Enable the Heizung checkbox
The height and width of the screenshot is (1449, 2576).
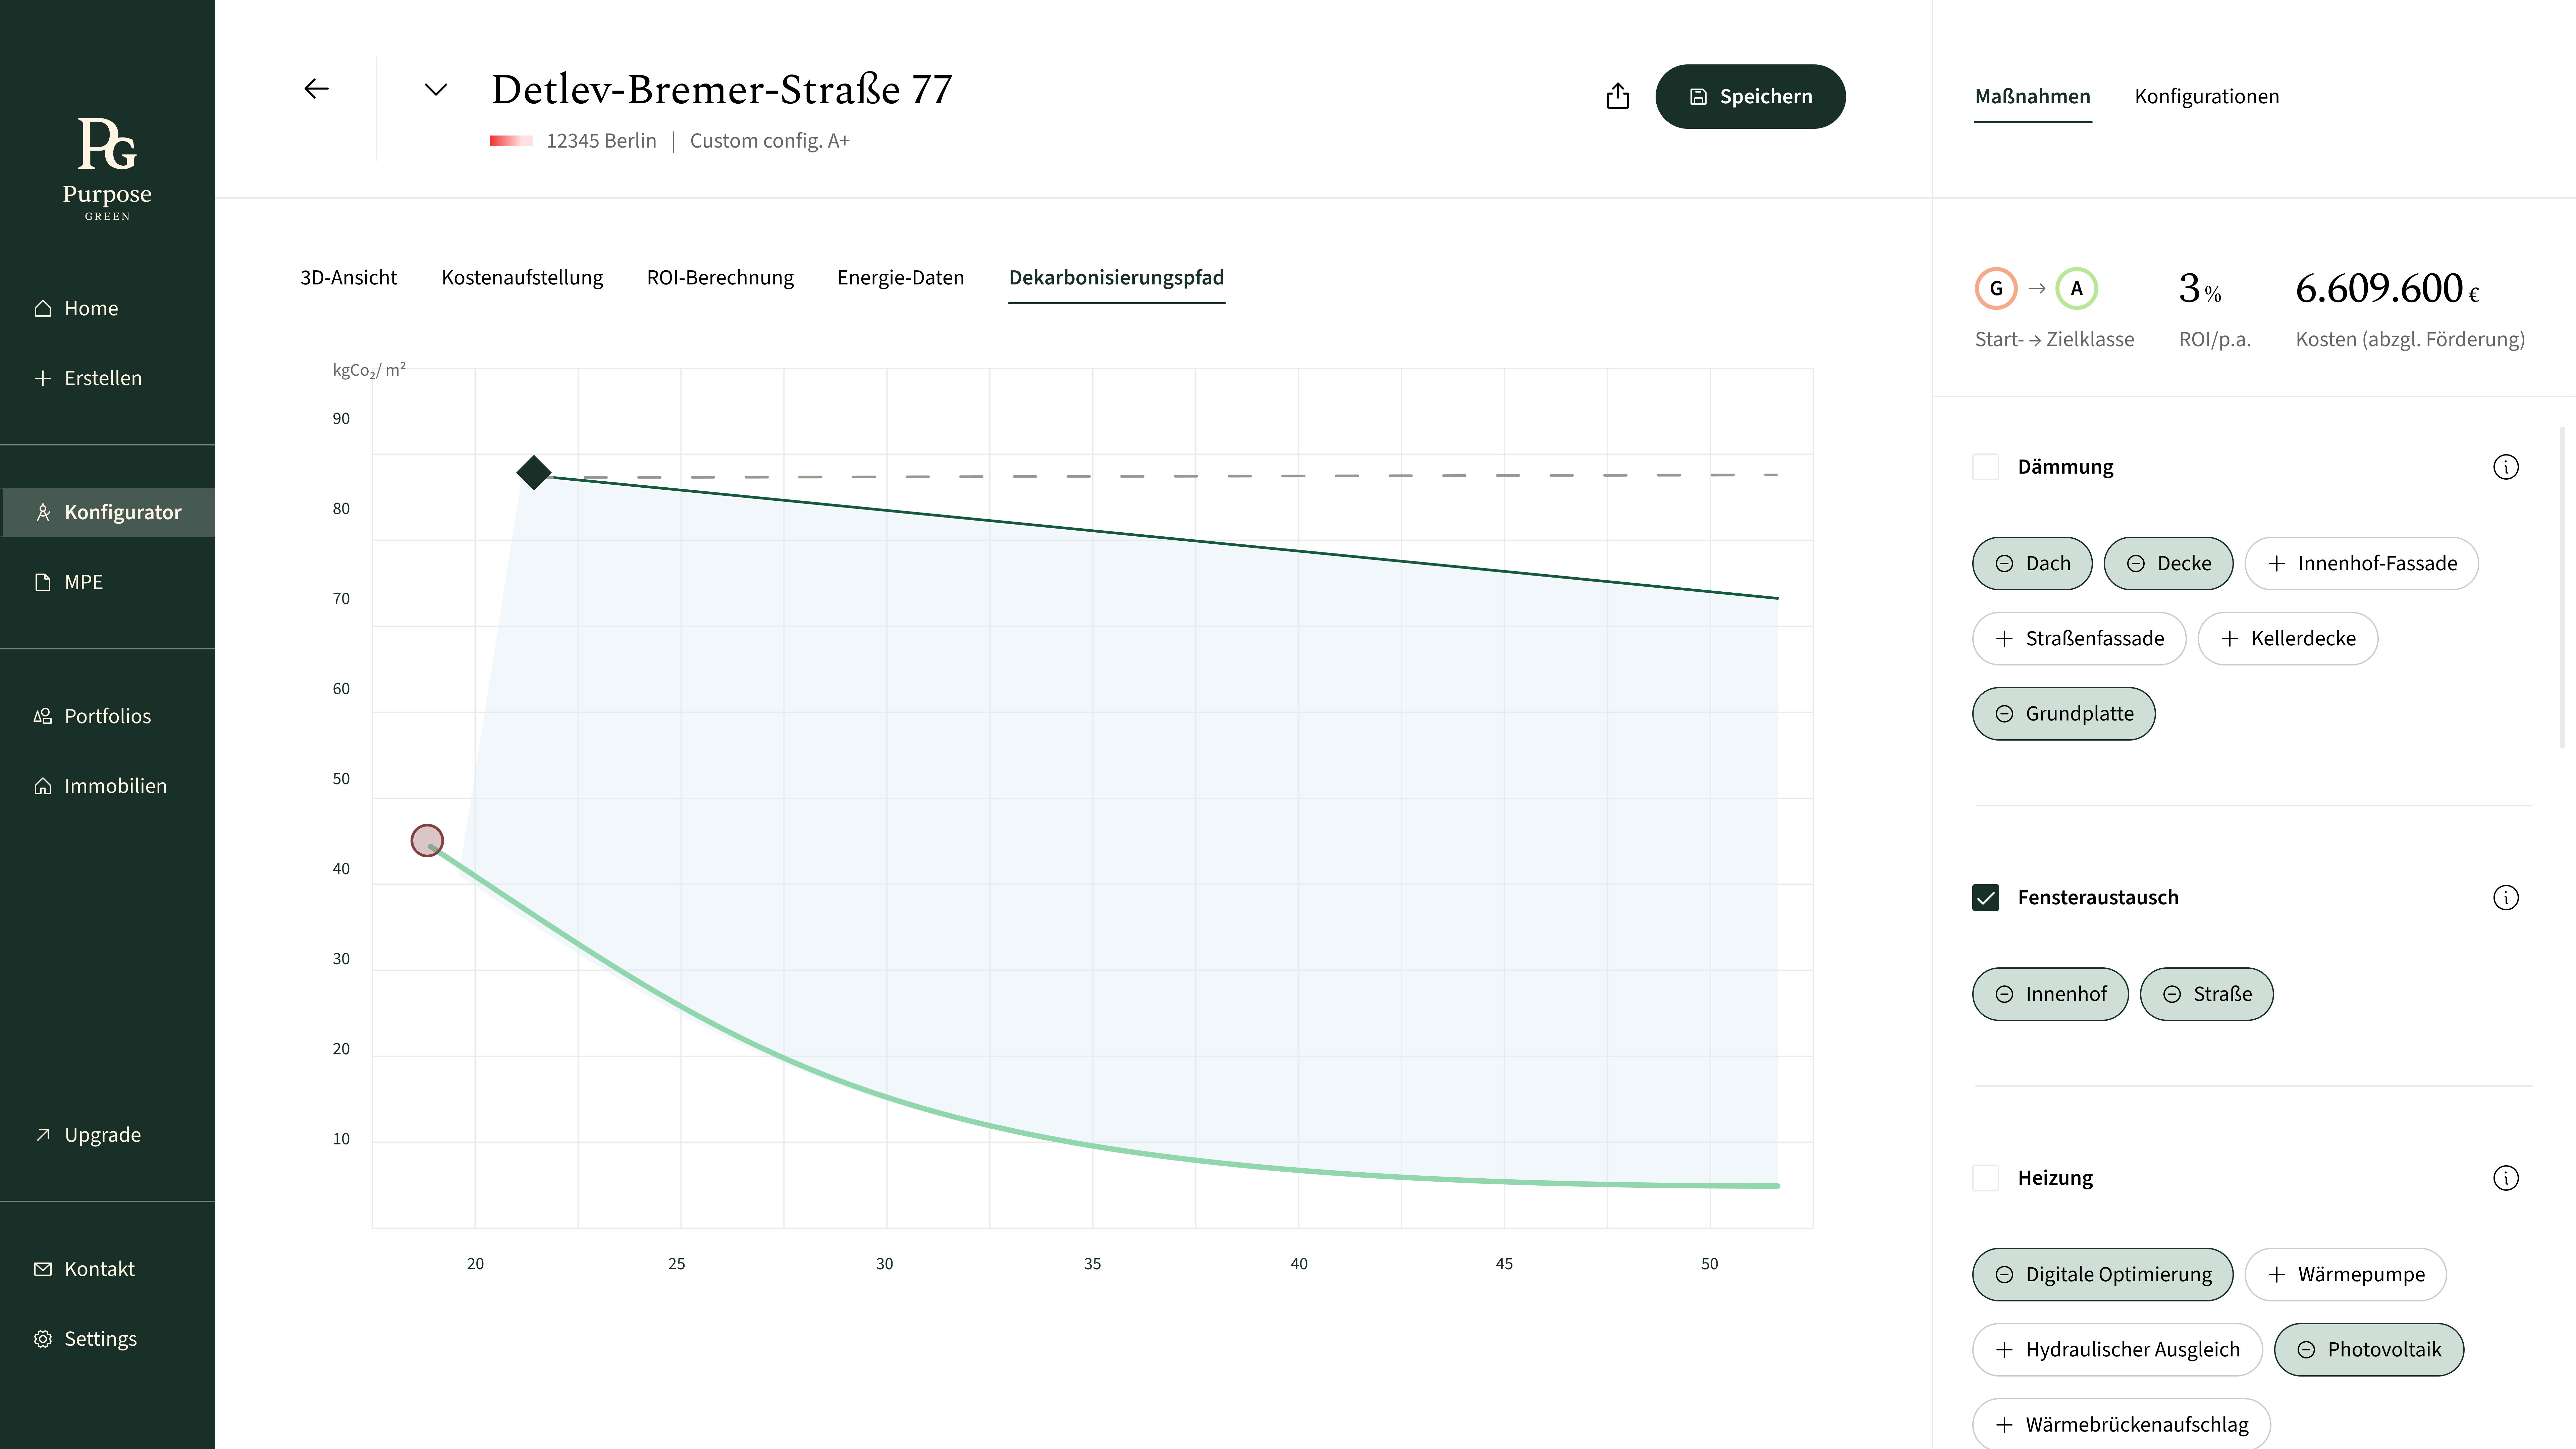pyautogui.click(x=1985, y=1178)
